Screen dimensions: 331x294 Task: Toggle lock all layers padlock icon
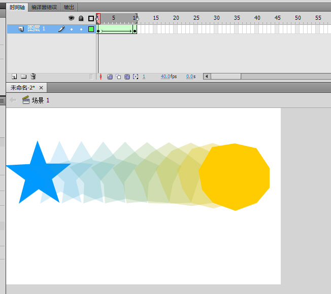coord(81,18)
